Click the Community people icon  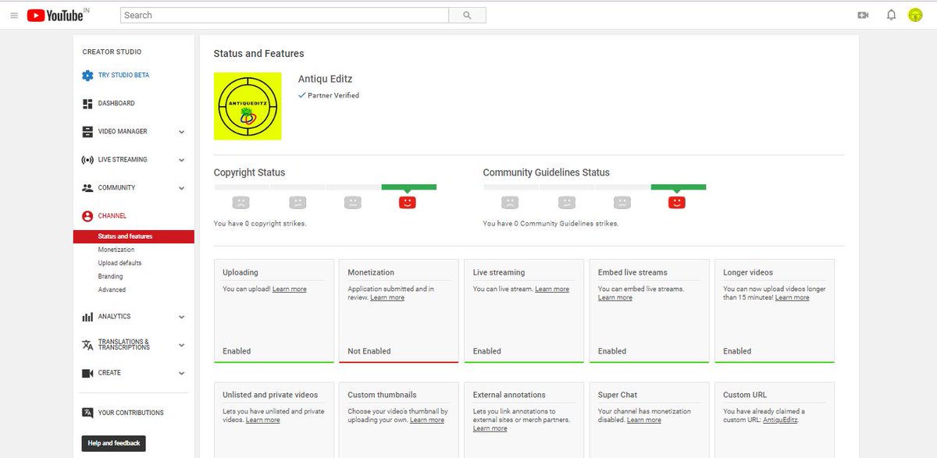coord(87,188)
